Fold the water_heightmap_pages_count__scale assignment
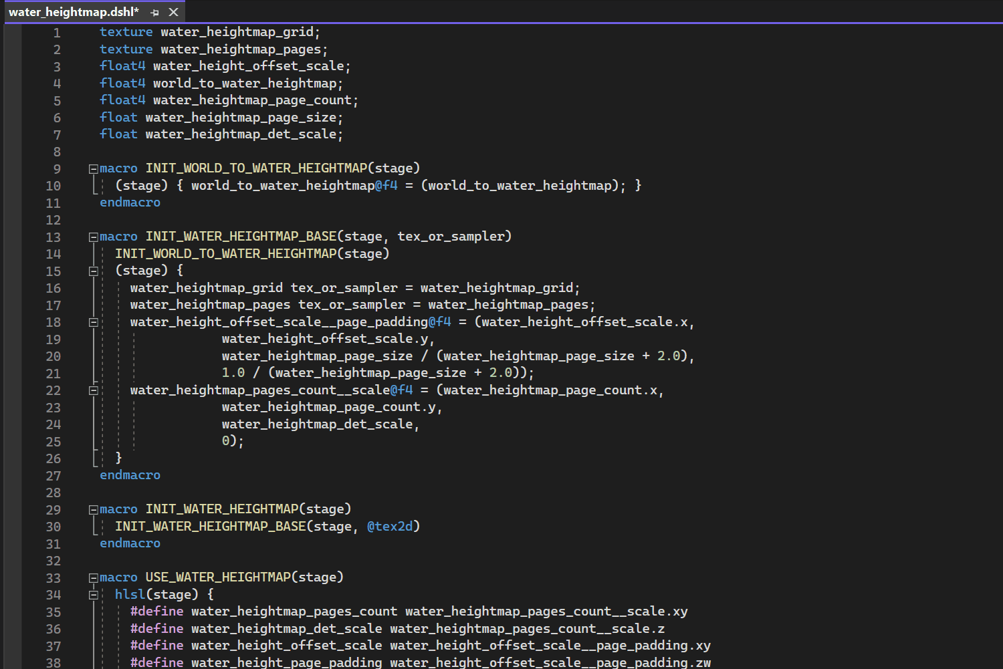This screenshot has height=669, width=1003. tap(94, 390)
